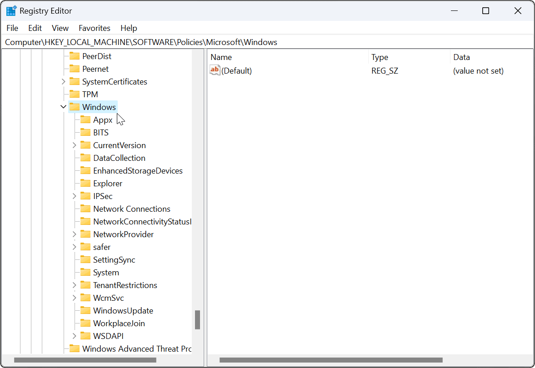Select the Network Connections key
Screen dimensions: 535x368
(131, 209)
